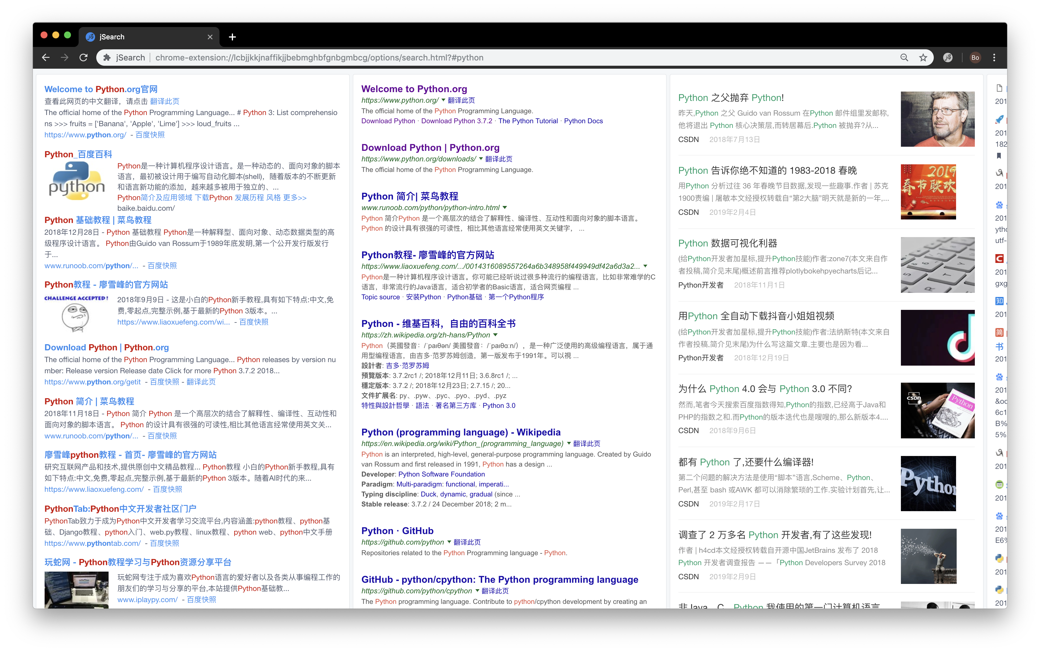Open Chrome's three-dot menu
This screenshot has height=652, width=1040.
click(x=994, y=57)
